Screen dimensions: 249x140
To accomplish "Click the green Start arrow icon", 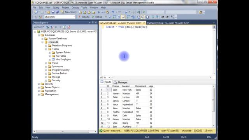I will click(144, 12).
